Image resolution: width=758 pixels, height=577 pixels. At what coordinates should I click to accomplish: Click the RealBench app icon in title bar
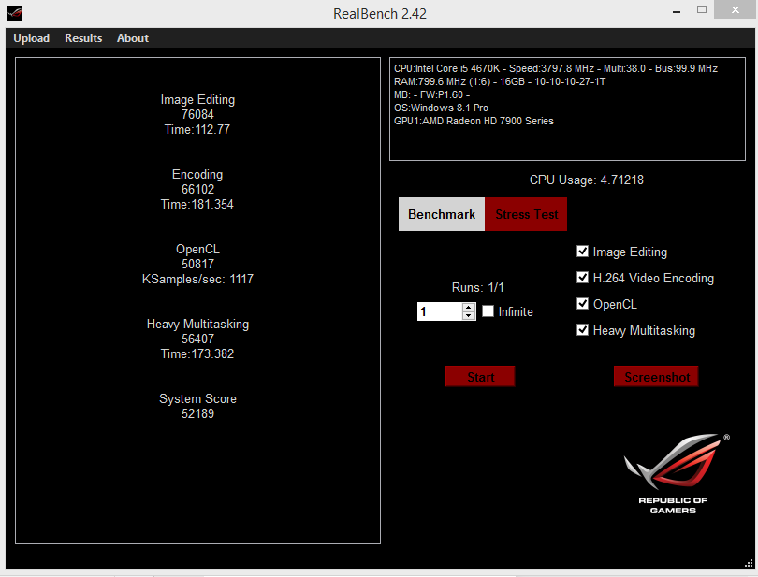[x=15, y=13]
